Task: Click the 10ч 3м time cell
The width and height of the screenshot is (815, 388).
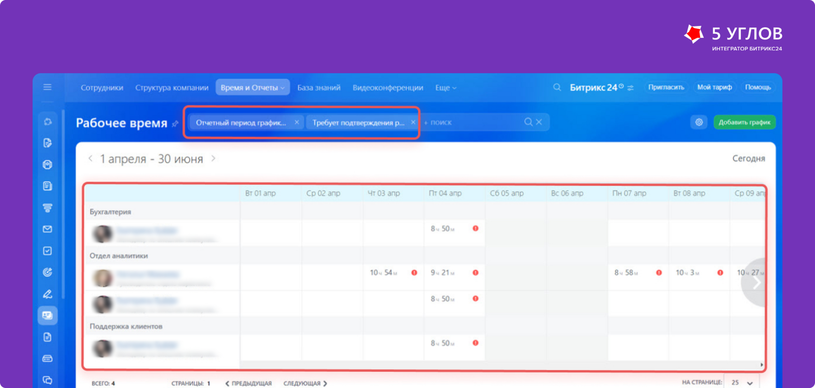Action: pos(687,273)
